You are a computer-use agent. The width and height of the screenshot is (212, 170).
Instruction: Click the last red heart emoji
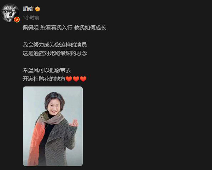(x=83, y=79)
